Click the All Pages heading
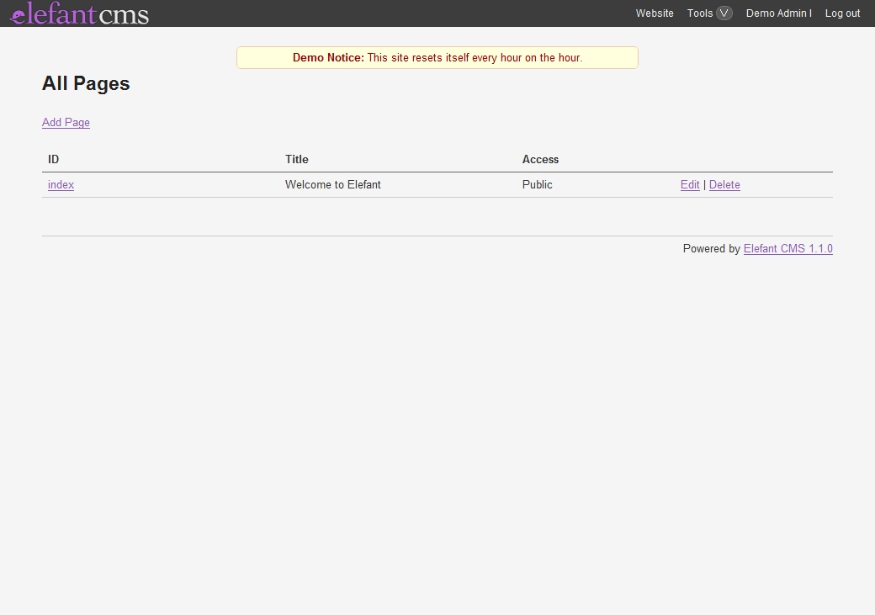The width and height of the screenshot is (875, 615). (86, 83)
